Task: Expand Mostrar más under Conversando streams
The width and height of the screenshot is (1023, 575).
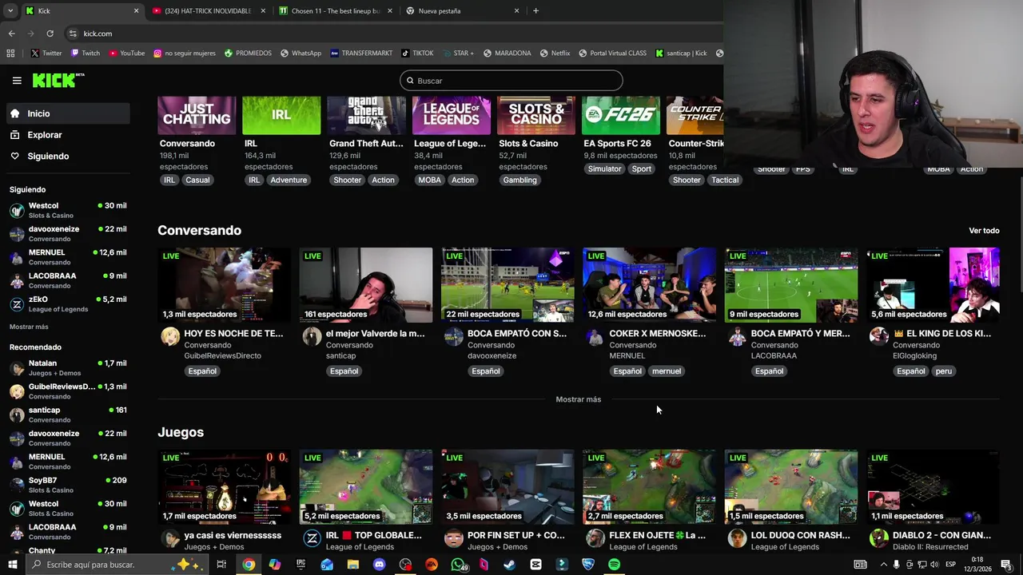Action: (x=579, y=399)
